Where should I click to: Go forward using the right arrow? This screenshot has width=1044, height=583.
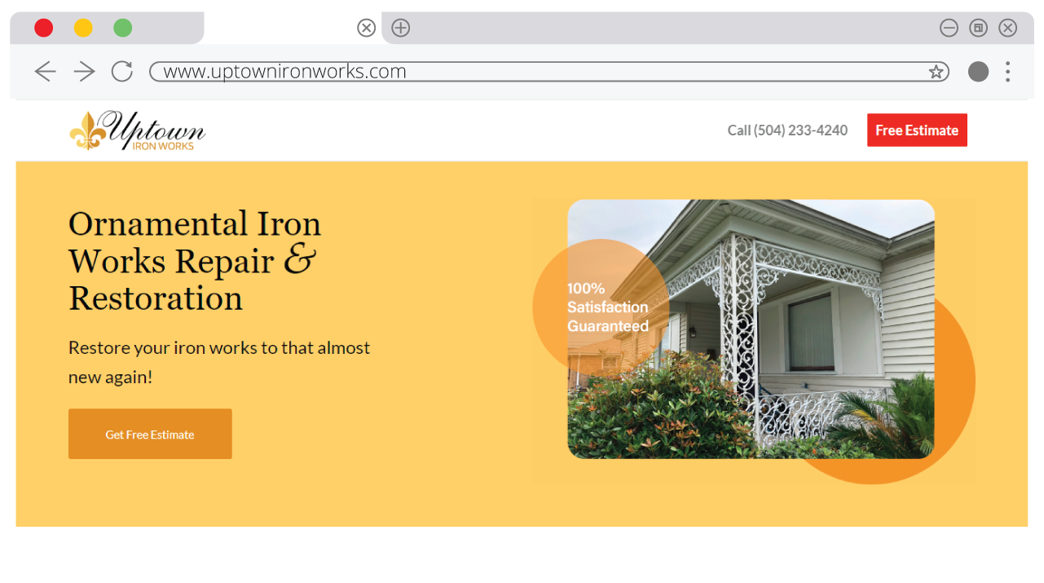(85, 72)
